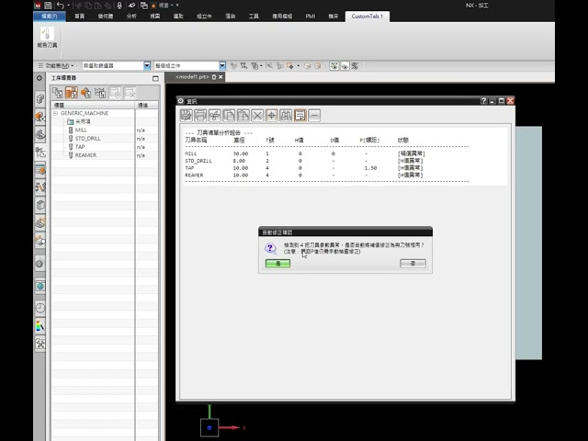Select the CustomTab 1 ribbon tab
Image resolution: width=588 pixels, height=441 pixels.
click(x=367, y=17)
